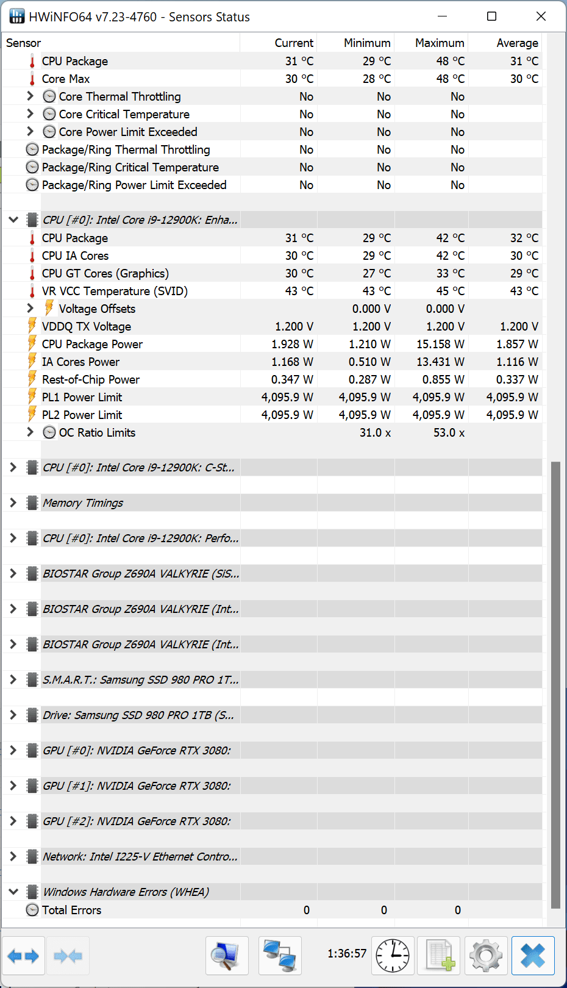This screenshot has width=567, height=988.
Task: Expand GPU [#0] NVIDIA GeForce RTX 3080
Action: pyautogui.click(x=13, y=751)
